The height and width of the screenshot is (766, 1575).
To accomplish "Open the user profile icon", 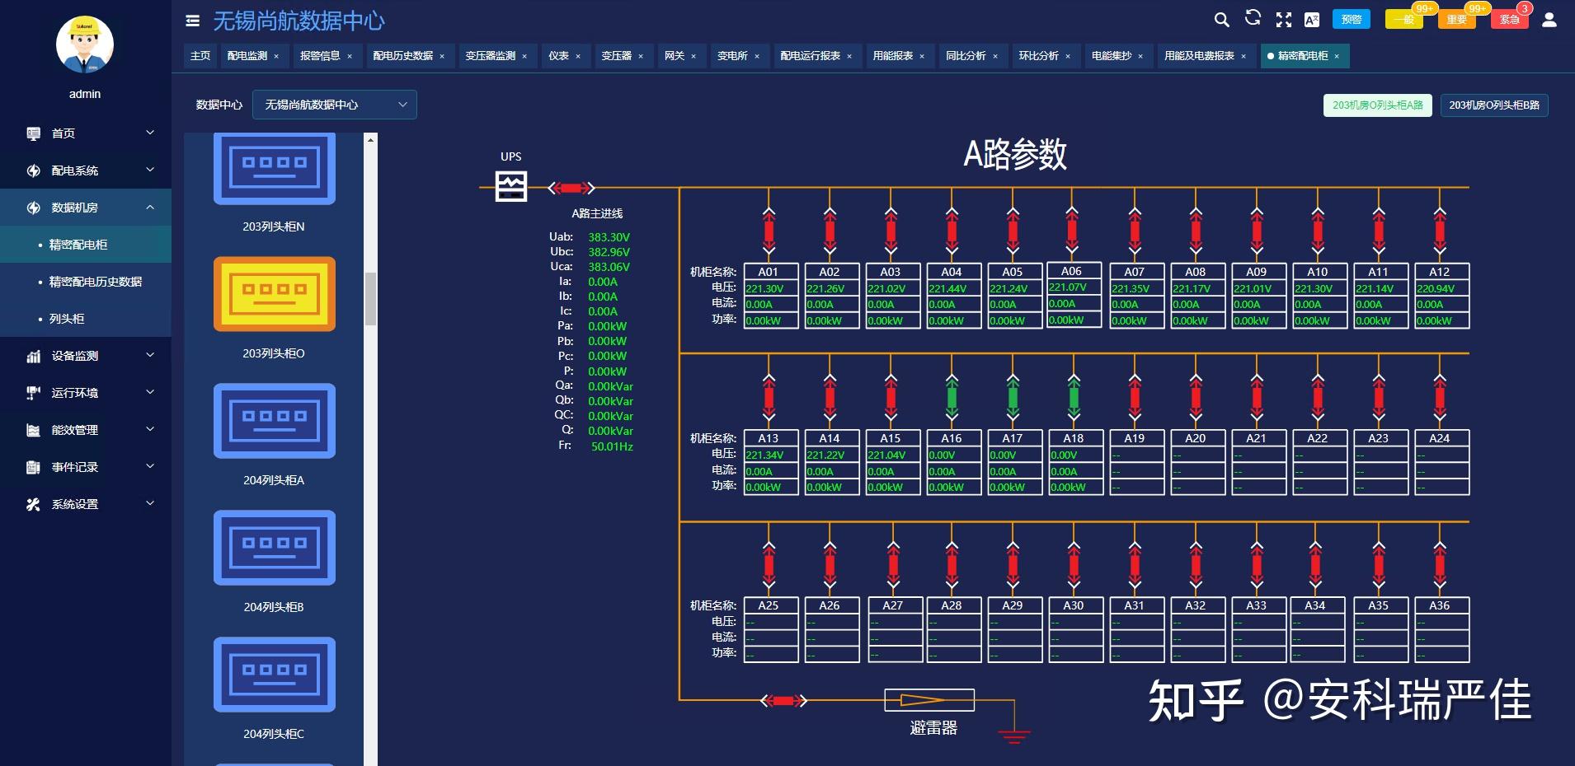I will pos(1549,20).
